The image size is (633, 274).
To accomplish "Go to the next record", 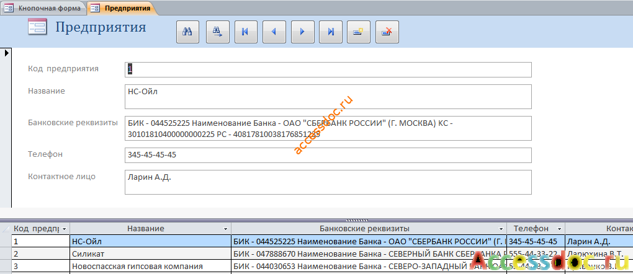I will pyautogui.click(x=302, y=32).
